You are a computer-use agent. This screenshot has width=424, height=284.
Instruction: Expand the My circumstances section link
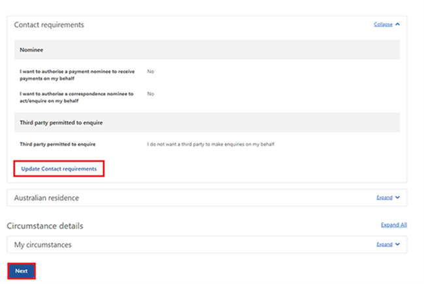point(384,244)
